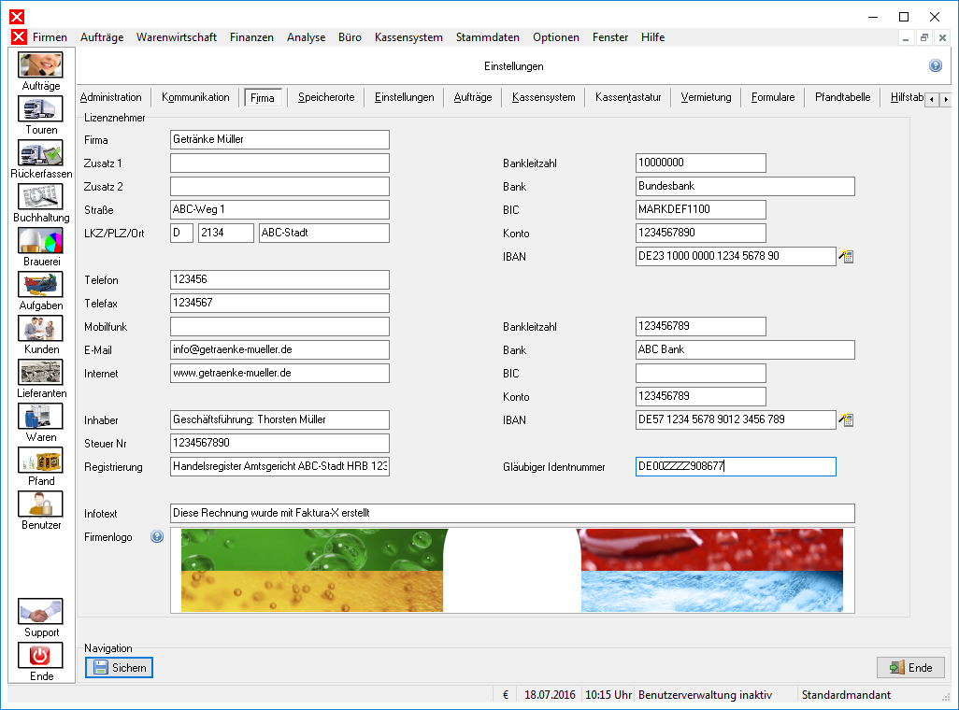Viewport: 959px width, 710px height.
Task: Open the Aufgaben sidebar icon
Action: tap(40, 285)
